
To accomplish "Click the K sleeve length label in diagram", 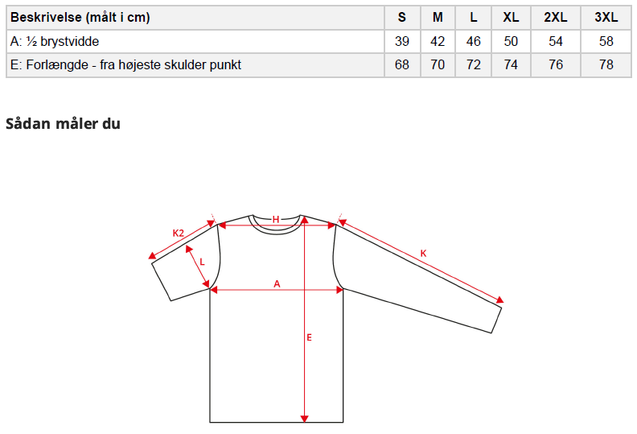I will coord(423,254).
